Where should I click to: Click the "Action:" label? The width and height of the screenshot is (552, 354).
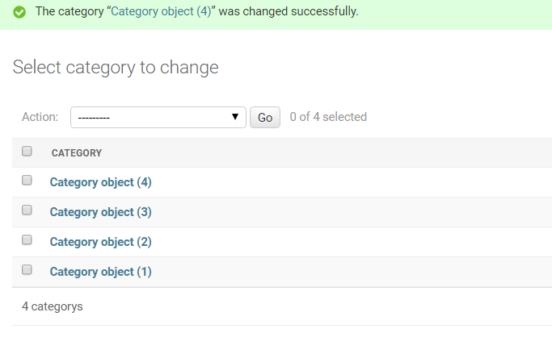pyautogui.click(x=40, y=117)
